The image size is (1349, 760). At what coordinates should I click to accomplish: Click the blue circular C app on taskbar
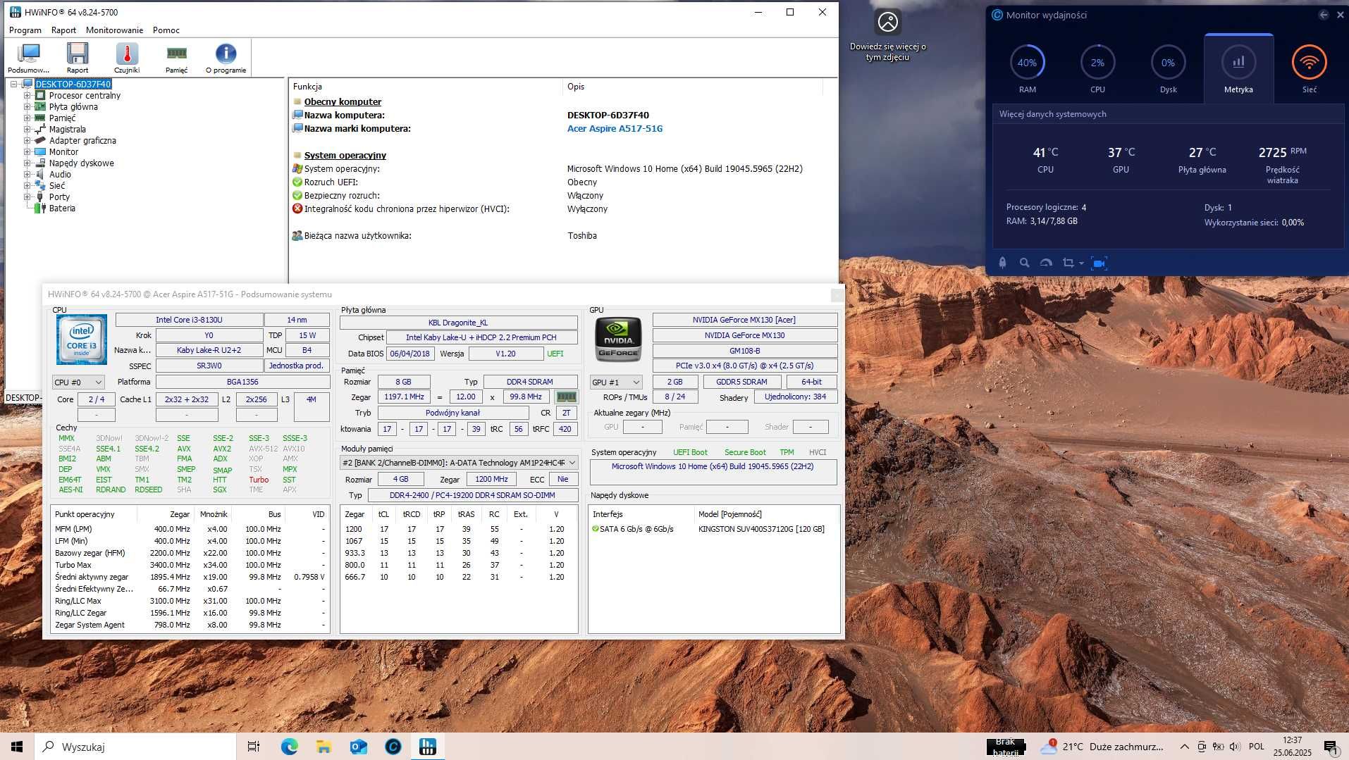pos(393,747)
